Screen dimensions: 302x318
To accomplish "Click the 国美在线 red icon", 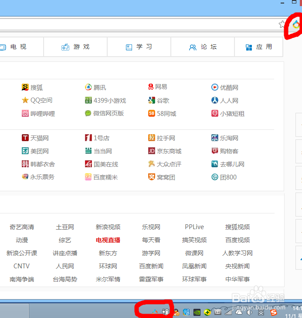I will (x=88, y=164).
